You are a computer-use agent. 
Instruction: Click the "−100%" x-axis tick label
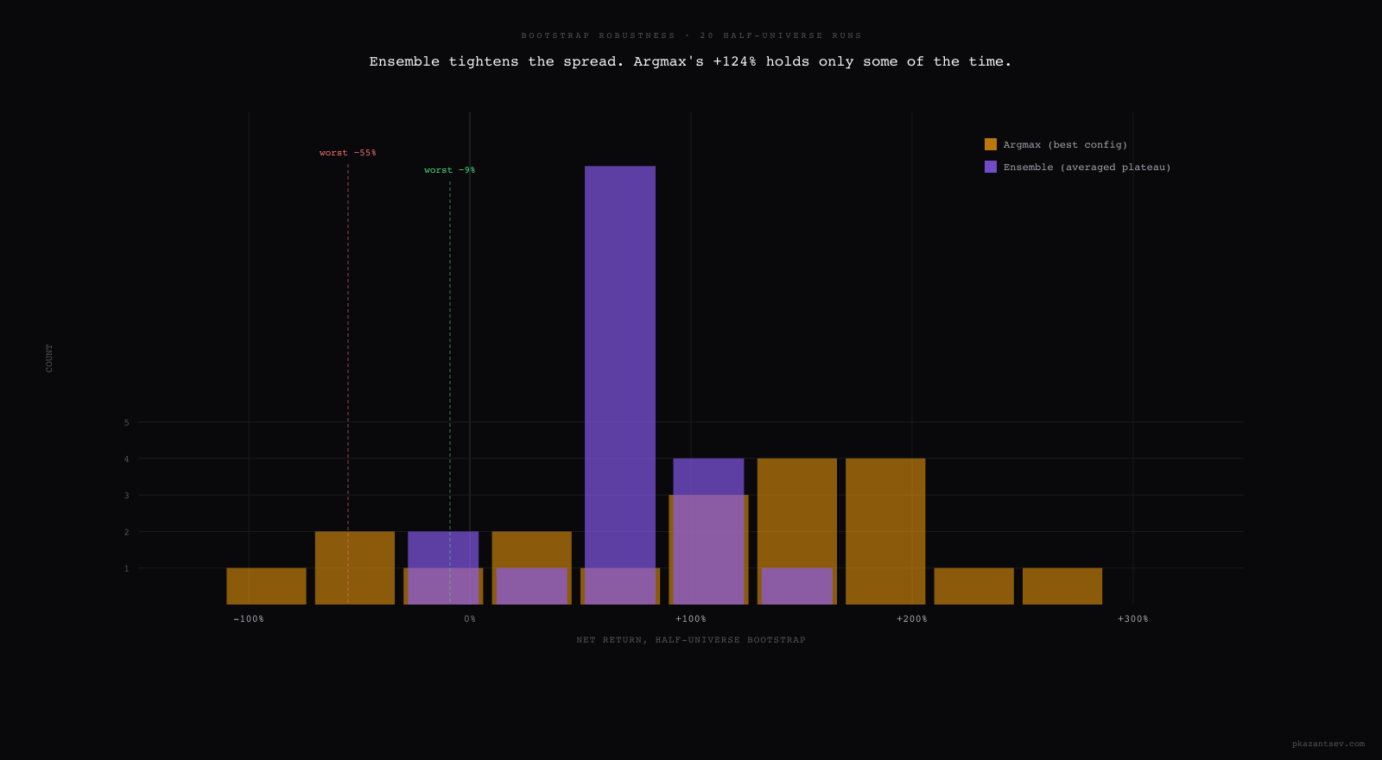click(x=249, y=619)
